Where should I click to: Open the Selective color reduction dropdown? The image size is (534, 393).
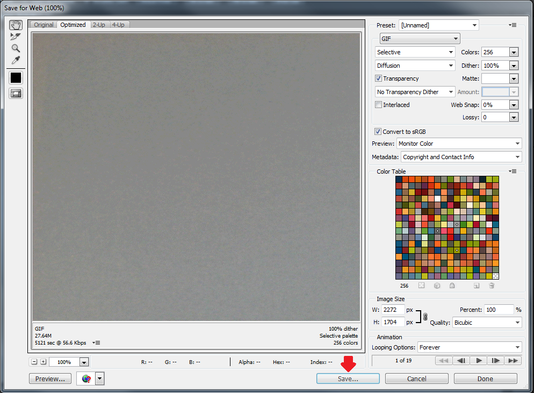[415, 52]
